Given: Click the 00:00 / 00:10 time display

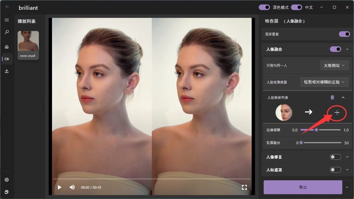Looking at the screenshot, I should pos(91,187).
